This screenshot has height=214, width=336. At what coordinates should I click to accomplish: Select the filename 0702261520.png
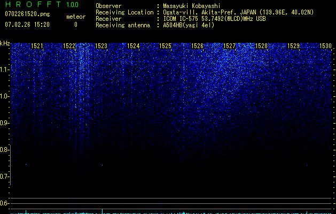pyautogui.click(x=27, y=14)
